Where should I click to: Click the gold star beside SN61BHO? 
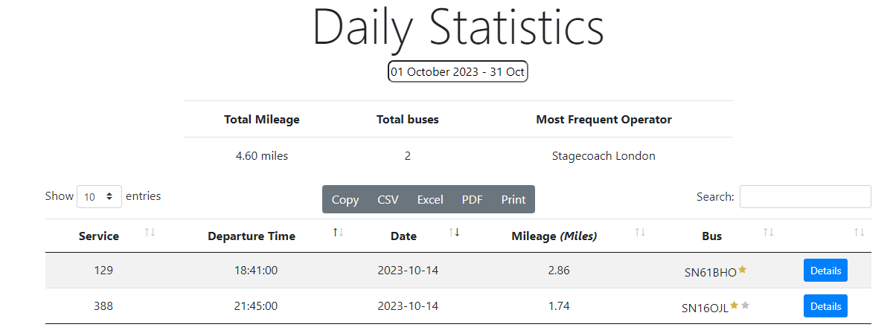[x=742, y=271]
